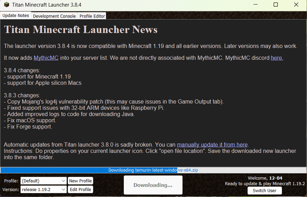This screenshot has width=307, height=197.
Task: Create a New Profile
Action: 80,181
